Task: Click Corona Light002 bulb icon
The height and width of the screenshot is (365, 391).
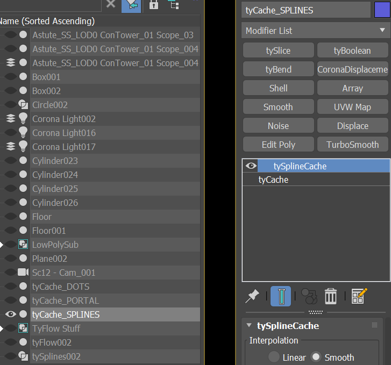Action: coord(23,118)
